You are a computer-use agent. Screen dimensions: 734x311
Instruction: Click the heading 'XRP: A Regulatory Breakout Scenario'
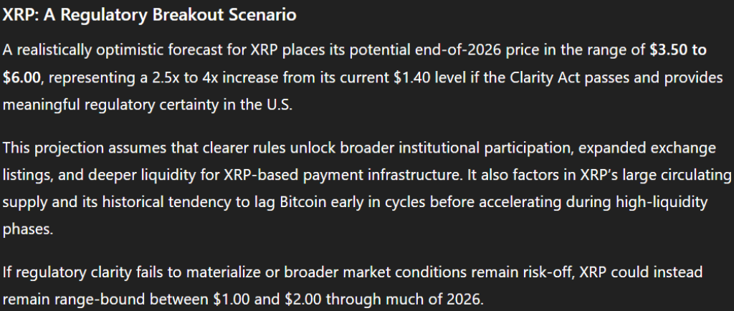149,14
